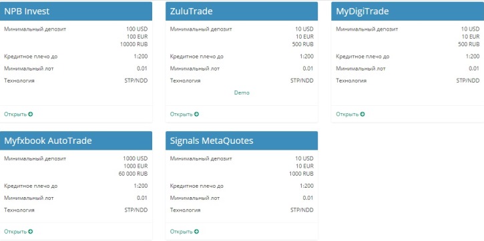The height and width of the screenshot is (241, 484).
Task: Select the Myfxbook AutoTrade card header
Action: 76,140
